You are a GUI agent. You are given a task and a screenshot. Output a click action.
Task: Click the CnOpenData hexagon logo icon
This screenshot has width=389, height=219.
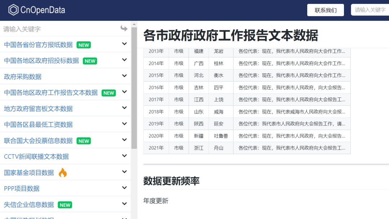pos(13,10)
